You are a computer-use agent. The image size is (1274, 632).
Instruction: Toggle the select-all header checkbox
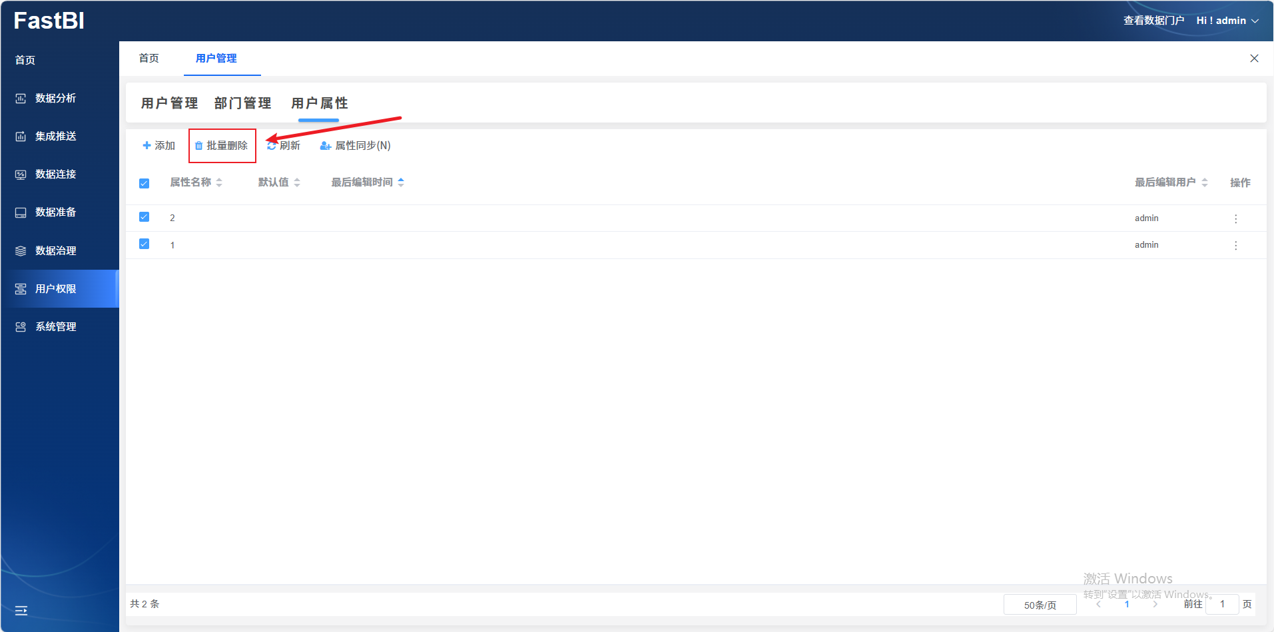click(x=144, y=183)
